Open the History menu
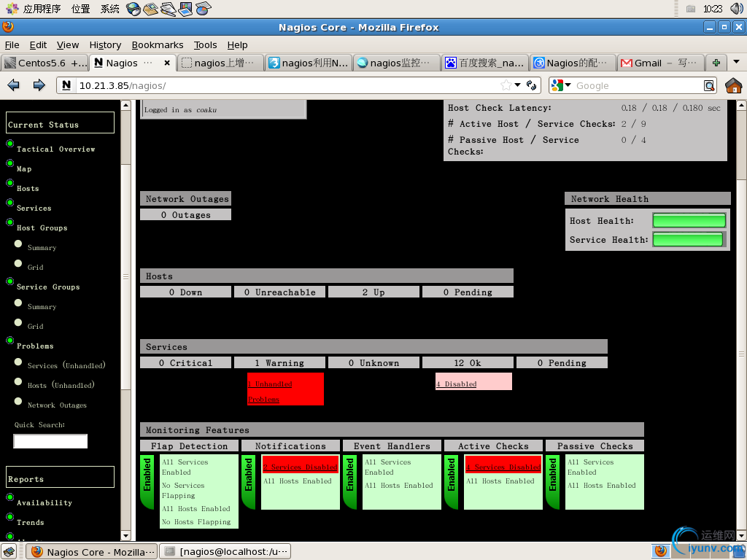Screen dimensions: 747x560 (105, 44)
